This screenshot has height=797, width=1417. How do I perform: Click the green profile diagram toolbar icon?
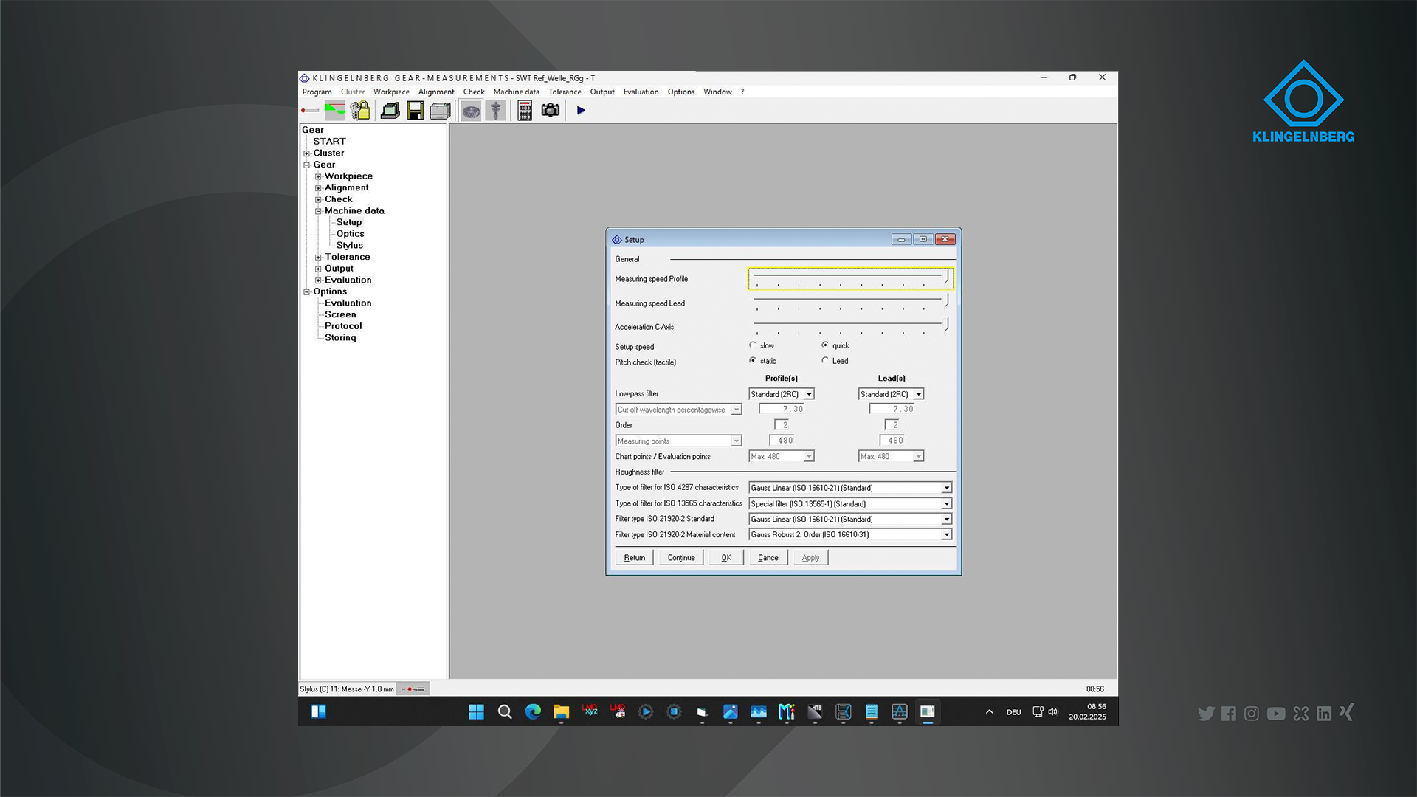click(335, 111)
